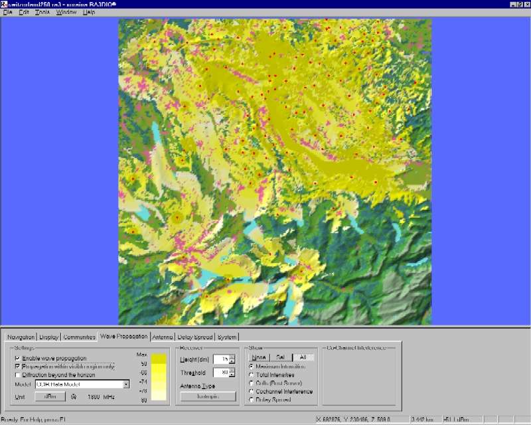Uncheck Propagation within visible region only

click(17, 366)
